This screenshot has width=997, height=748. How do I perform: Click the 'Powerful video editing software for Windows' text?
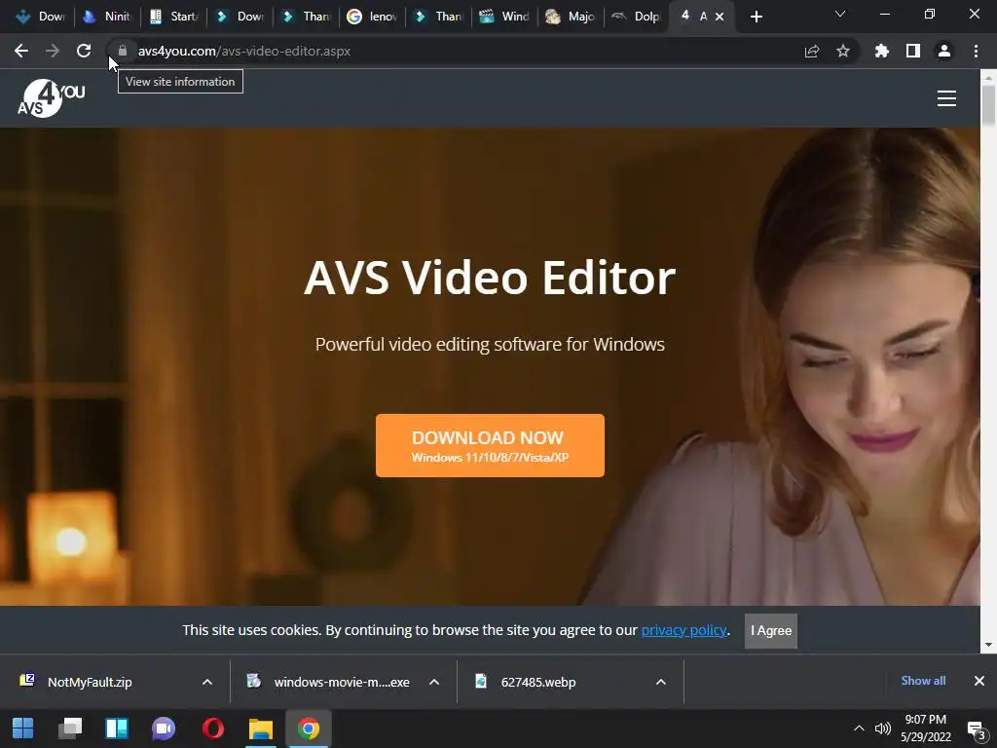tap(490, 344)
